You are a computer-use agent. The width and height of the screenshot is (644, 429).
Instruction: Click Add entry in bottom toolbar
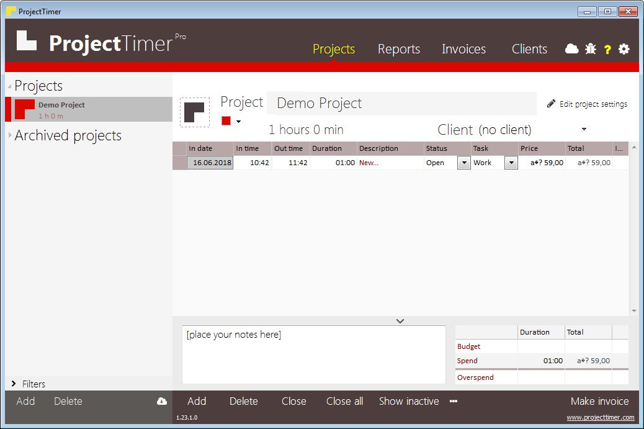[197, 401]
